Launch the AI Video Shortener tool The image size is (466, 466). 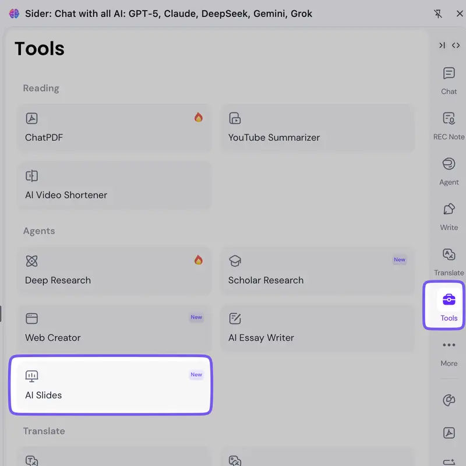[114, 185]
